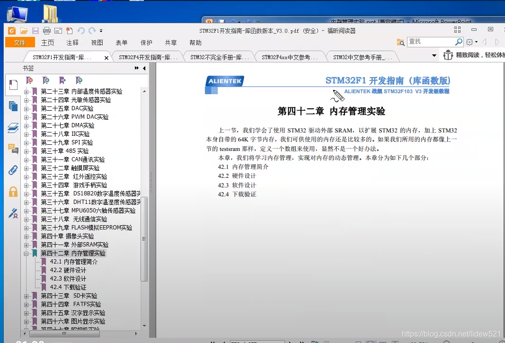Click the fourth bookmark toolbar icon
Image resolution: width=505 pixels, height=343 pixels.
(x=79, y=80)
